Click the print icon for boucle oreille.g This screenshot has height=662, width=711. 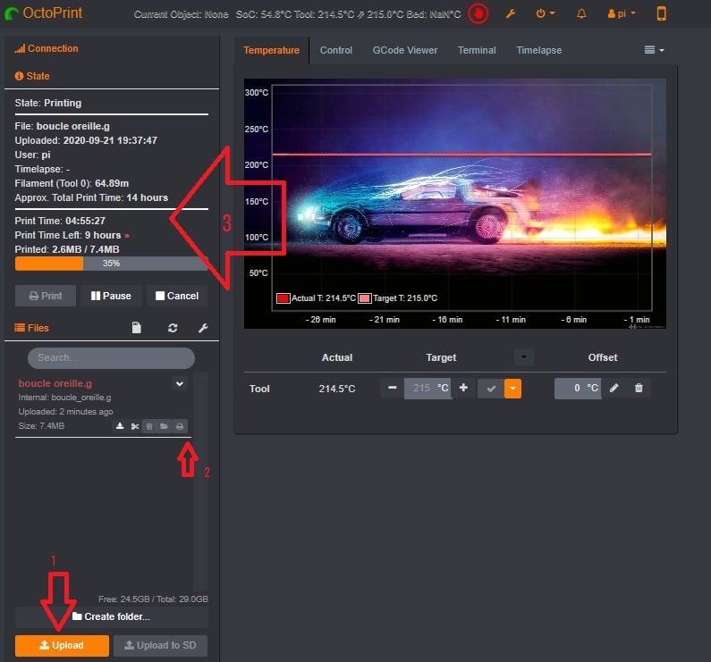click(180, 426)
